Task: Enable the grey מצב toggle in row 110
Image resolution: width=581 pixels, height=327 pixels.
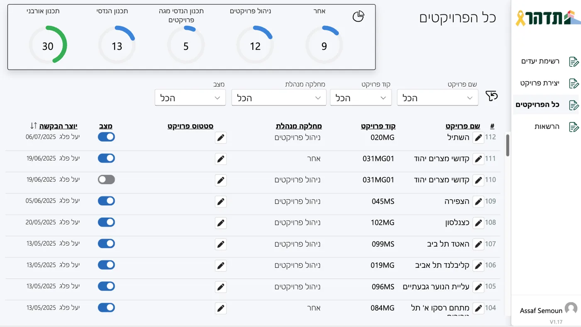Action: coord(106,180)
